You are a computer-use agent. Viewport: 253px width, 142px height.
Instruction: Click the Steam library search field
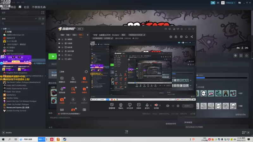tap(21, 23)
